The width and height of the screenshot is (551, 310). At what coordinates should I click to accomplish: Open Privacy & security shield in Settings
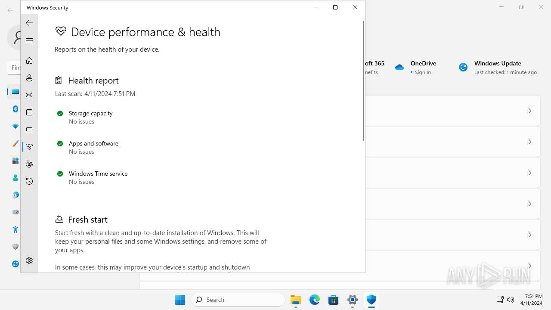tap(15, 247)
